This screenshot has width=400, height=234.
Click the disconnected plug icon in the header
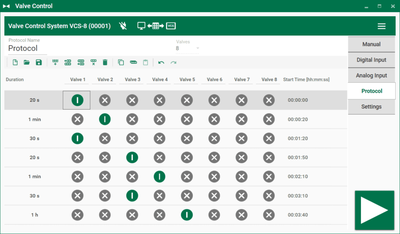123,26
